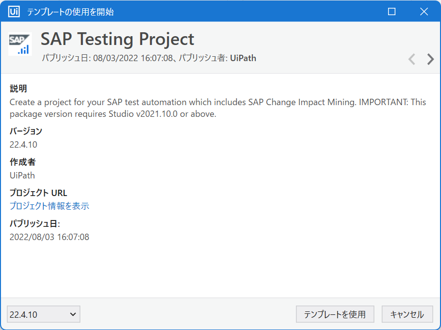Viewport: 441px width, 330px height.
Task: Click the バージョン heading
Action: 26,131
